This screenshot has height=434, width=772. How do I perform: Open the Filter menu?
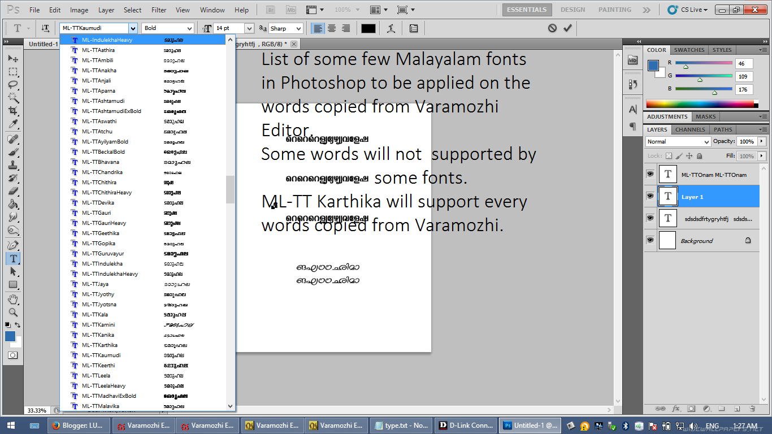[x=159, y=10]
